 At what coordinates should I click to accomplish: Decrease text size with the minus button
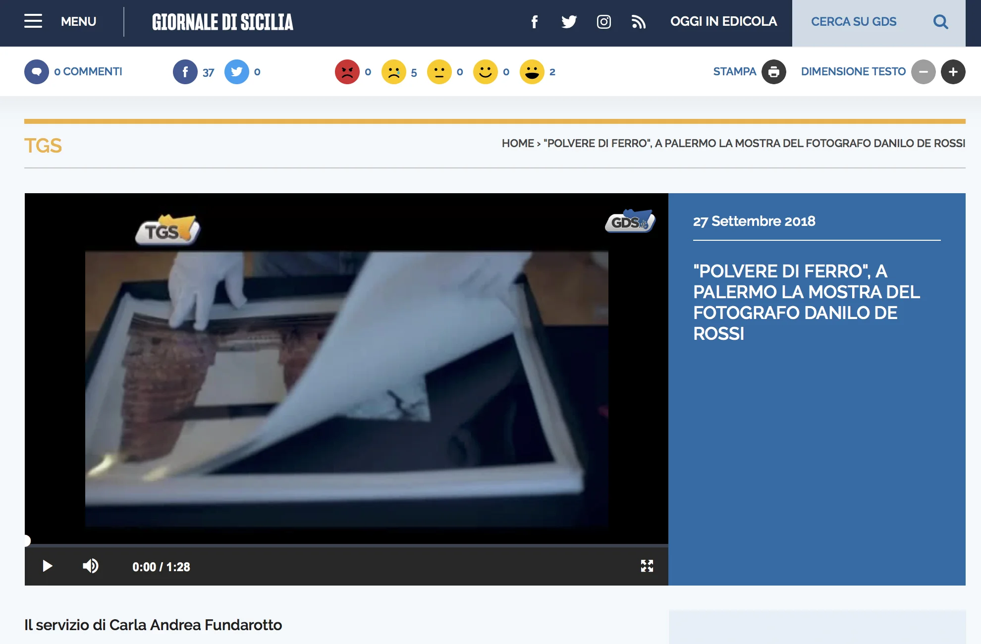click(x=923, y=71)
